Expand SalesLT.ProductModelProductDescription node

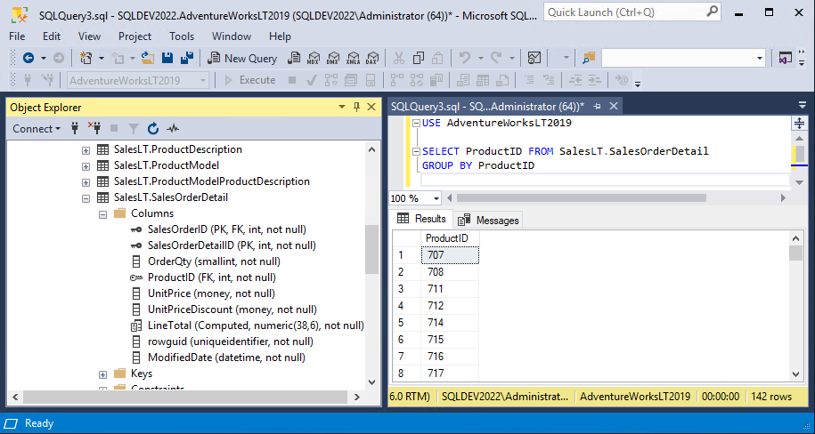pyautogui.click(x=86, y=182)
